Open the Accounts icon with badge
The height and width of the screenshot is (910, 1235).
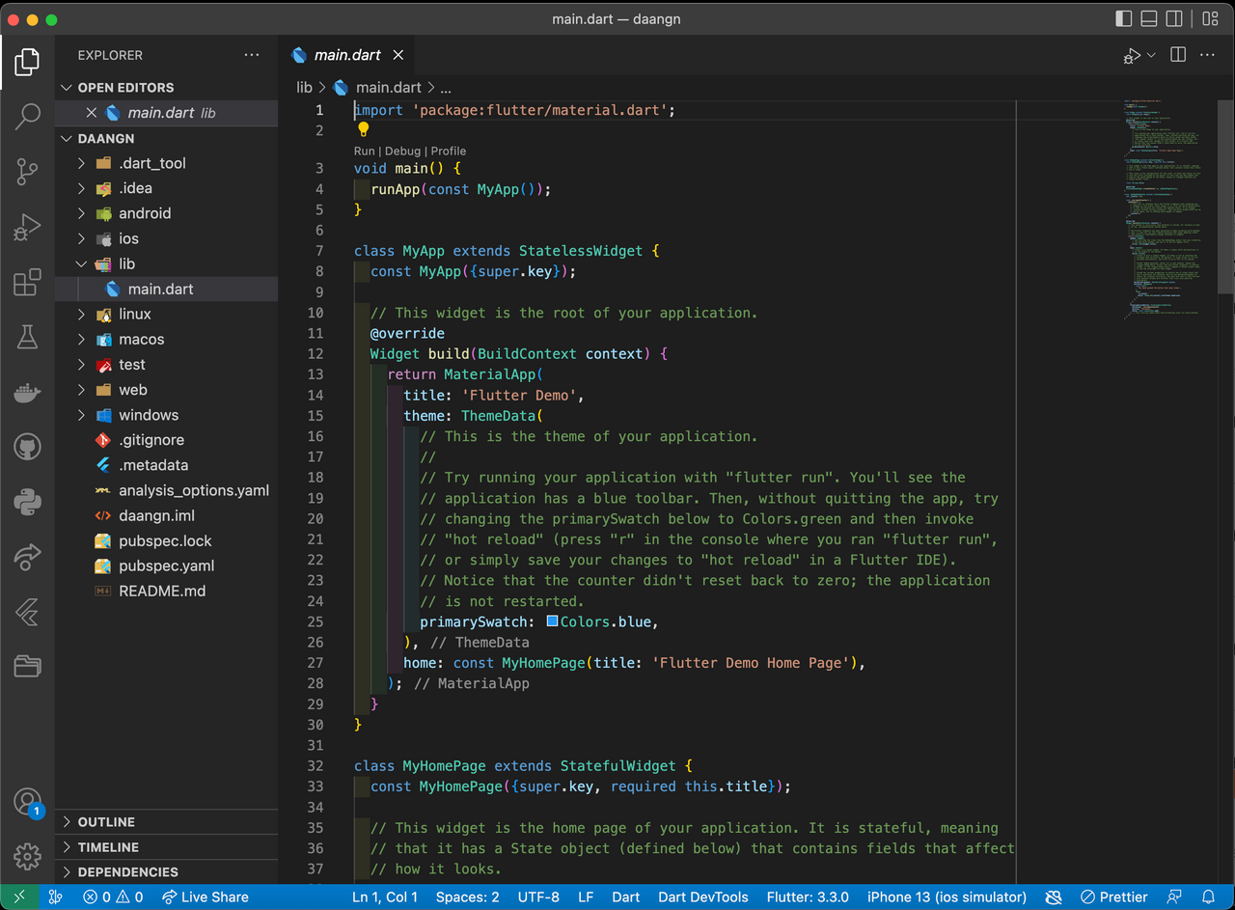coord(27,802)
